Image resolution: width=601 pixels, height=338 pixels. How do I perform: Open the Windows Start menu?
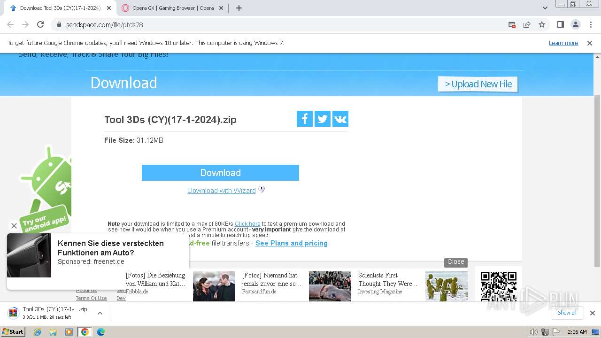13,332
